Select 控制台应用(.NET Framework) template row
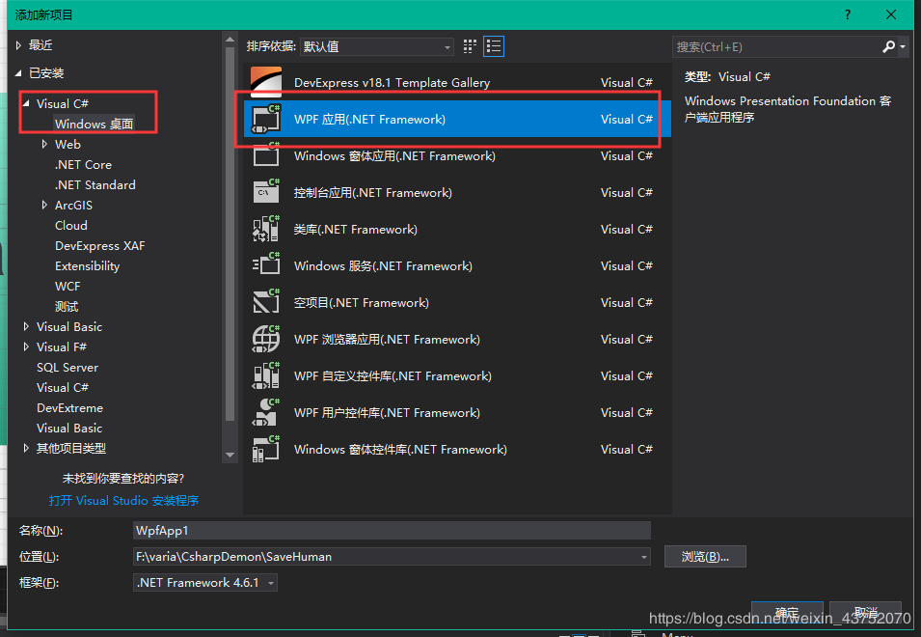 point(457,192)
